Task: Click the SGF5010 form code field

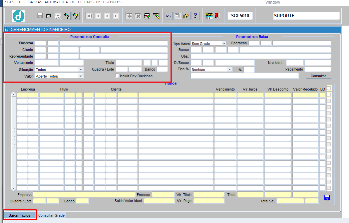Action: [240, 16]
